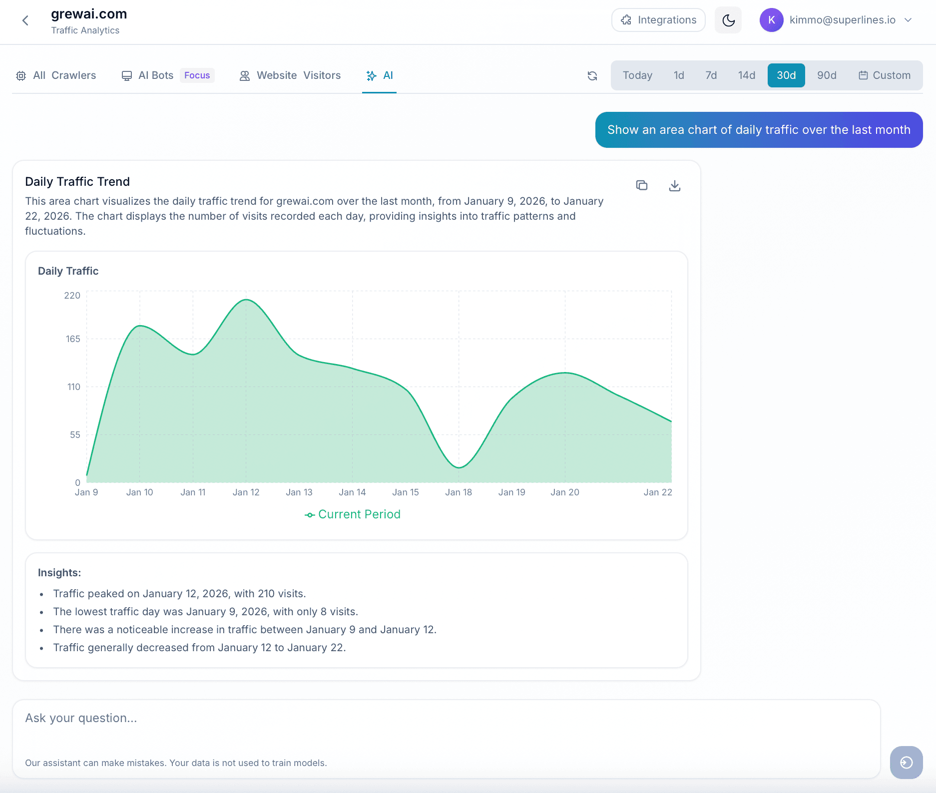
Task: Switch to the All Crawlers tab
Action: point(64,75)
